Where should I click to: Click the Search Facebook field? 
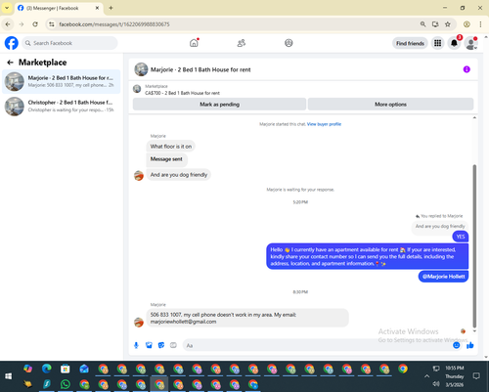[69, 43]
